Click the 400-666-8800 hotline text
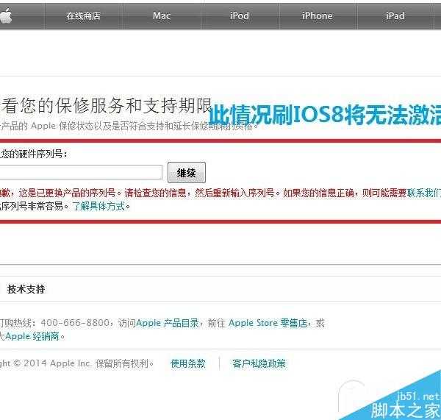The height and width of the screenshot is (420, 441). (x=75, y=323)
